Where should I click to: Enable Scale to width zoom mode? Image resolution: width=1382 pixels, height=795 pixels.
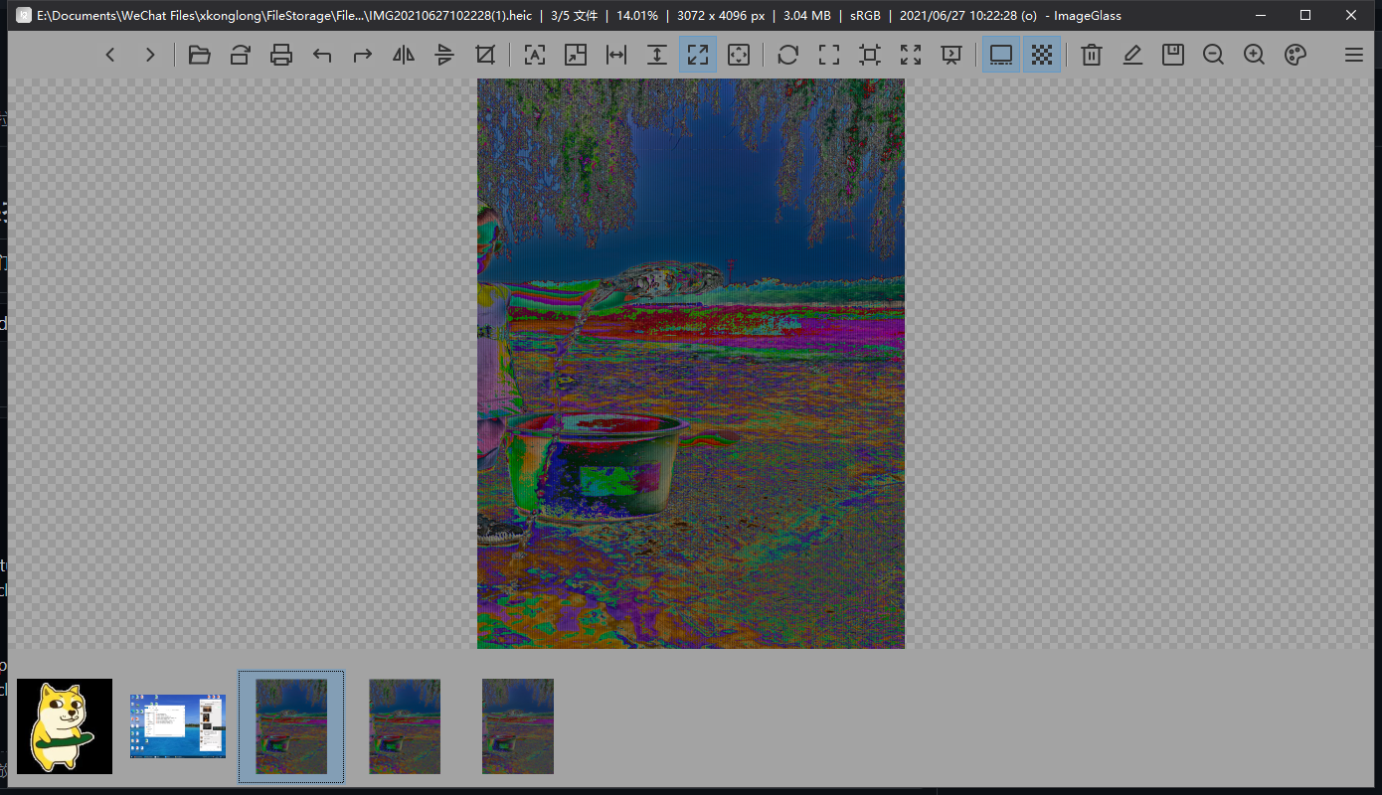616,55
